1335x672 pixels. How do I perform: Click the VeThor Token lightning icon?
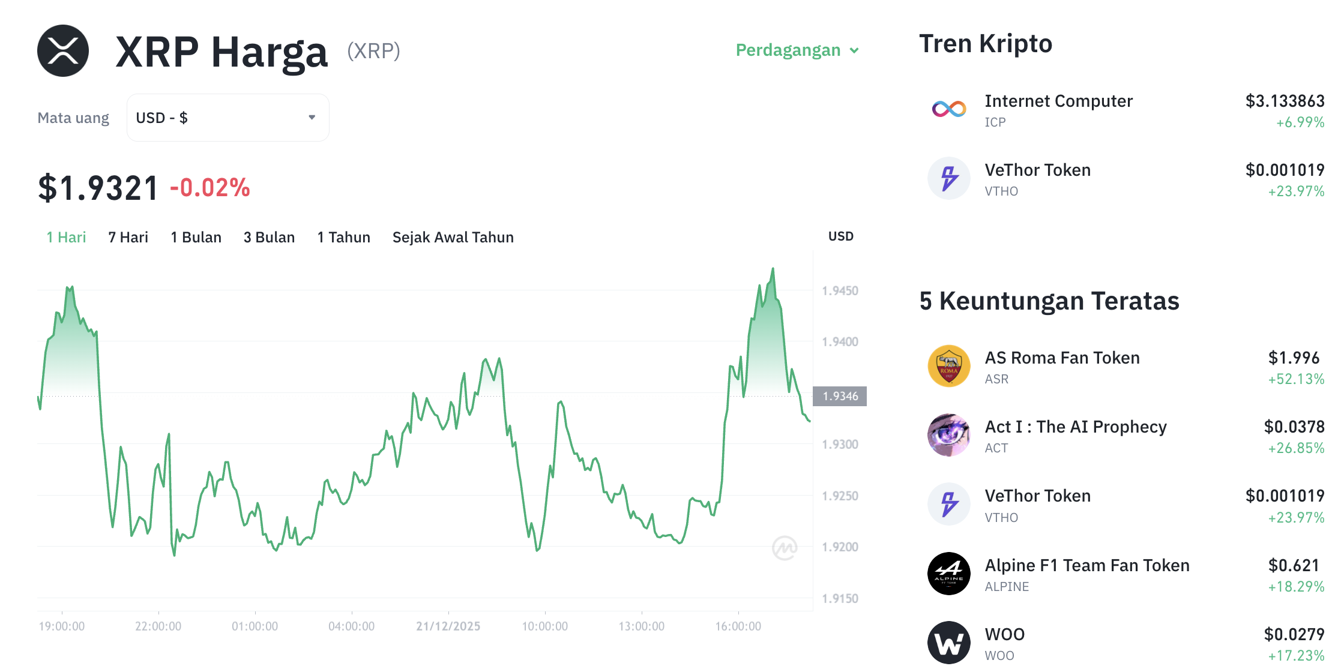pos(949,178)
